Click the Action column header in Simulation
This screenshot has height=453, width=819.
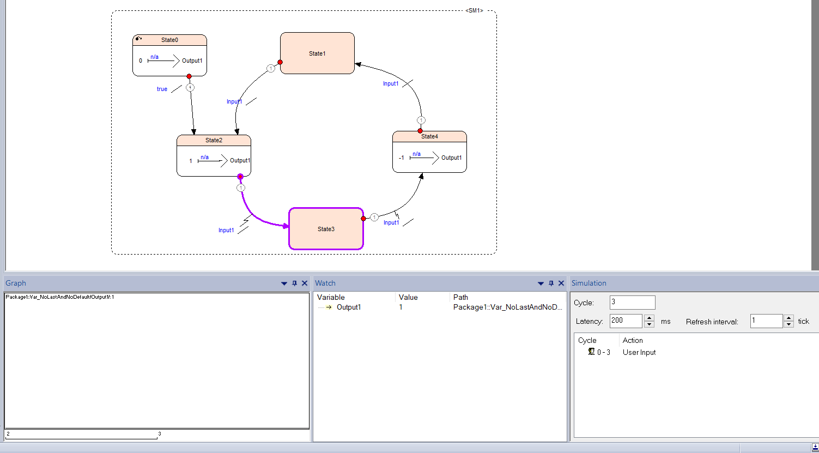coord(633,340)
